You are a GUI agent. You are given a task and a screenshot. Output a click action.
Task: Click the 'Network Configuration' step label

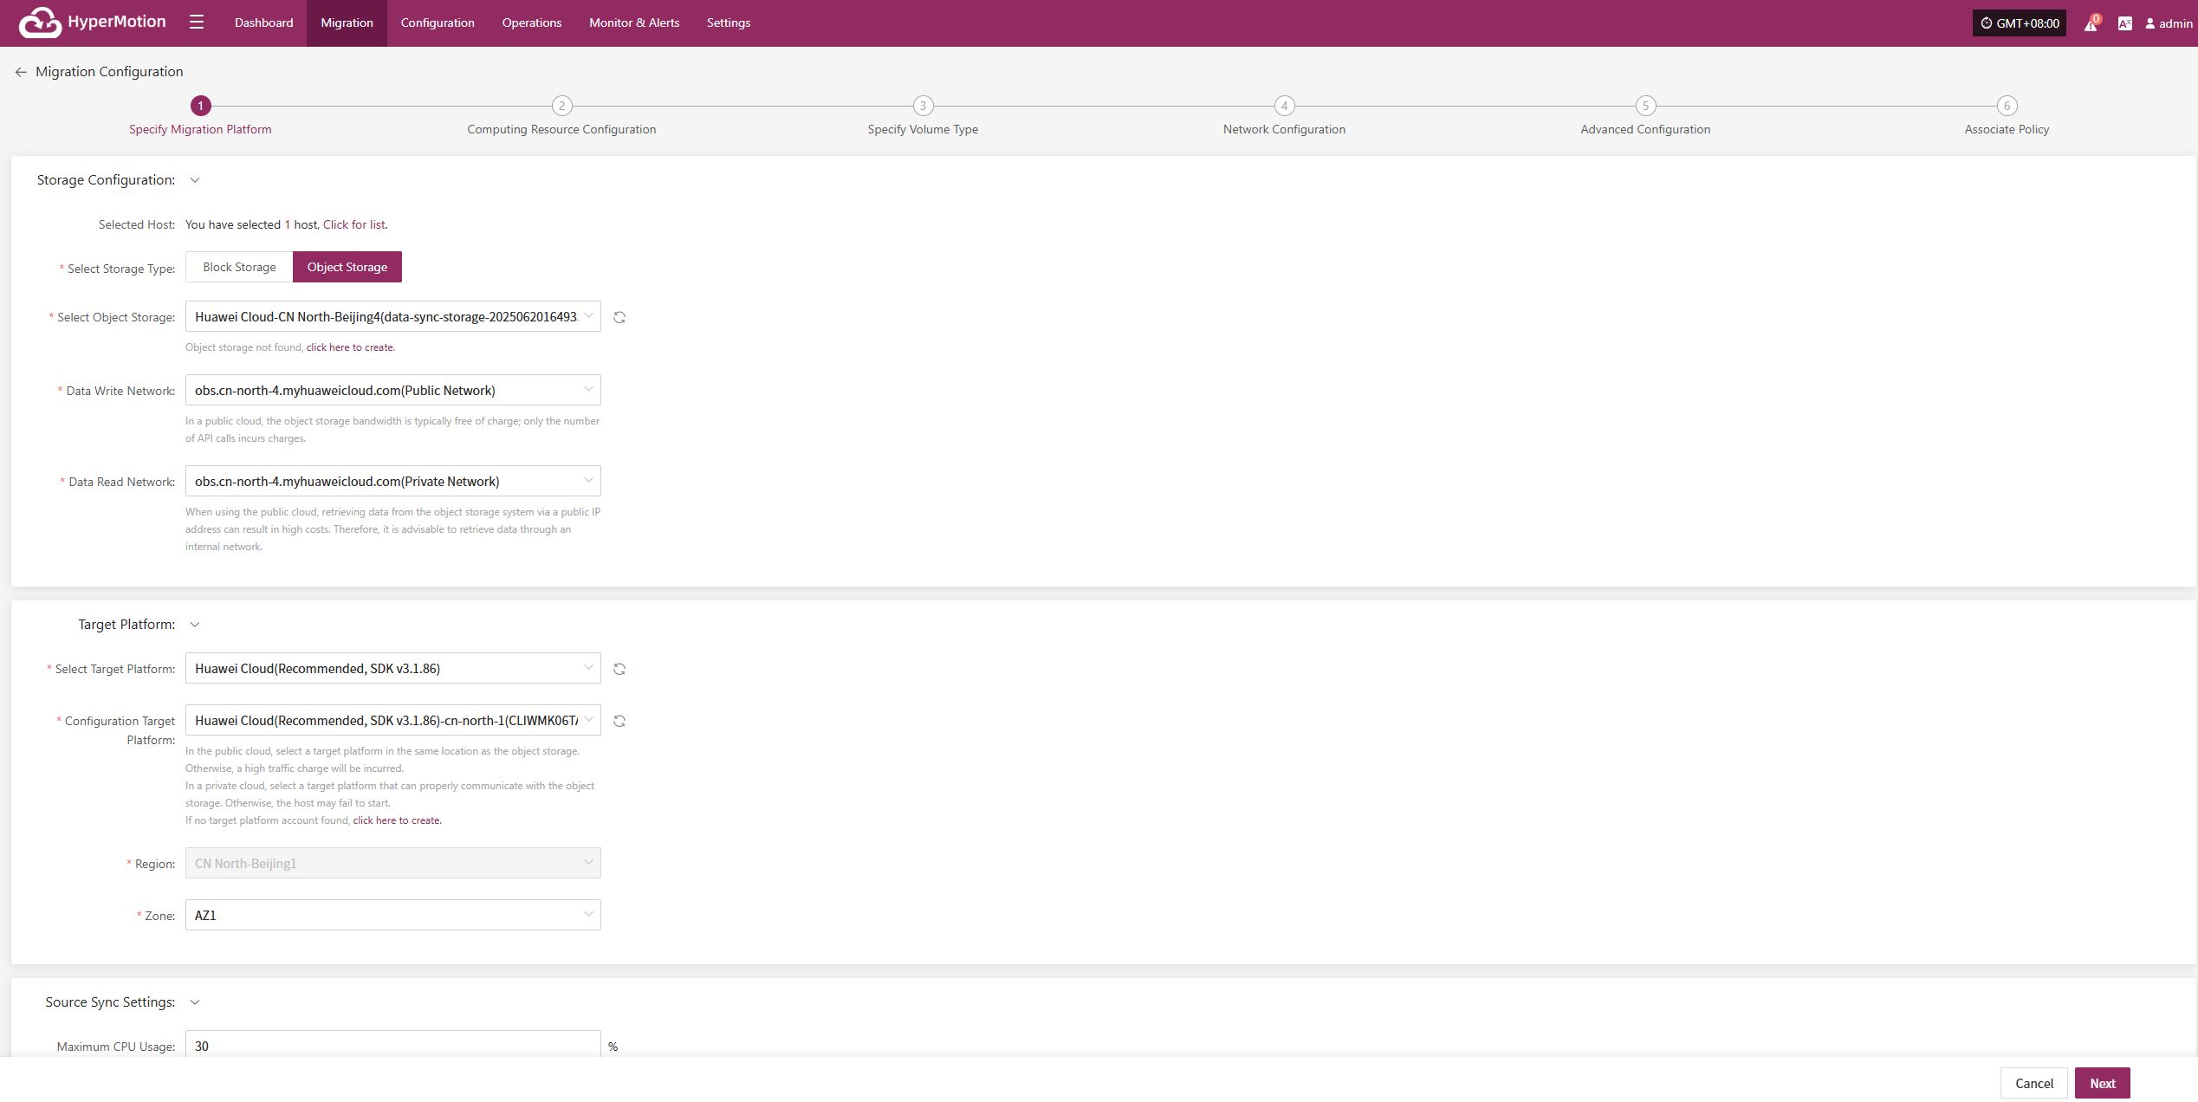pos(1284,129)
